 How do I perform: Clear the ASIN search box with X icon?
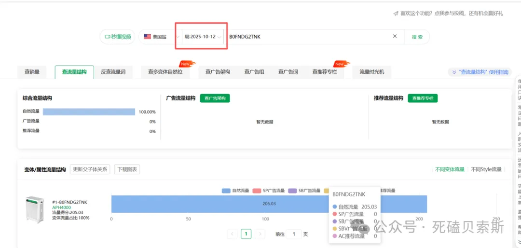(x=395, y=36)
